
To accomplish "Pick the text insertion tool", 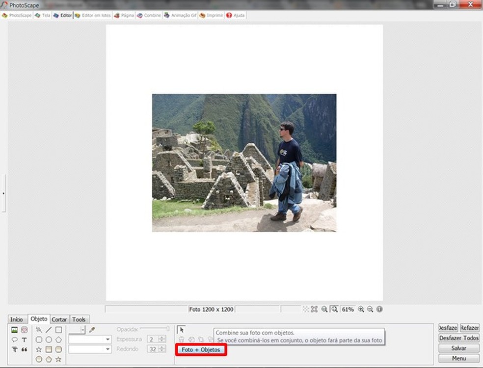I will pos(24,340).
